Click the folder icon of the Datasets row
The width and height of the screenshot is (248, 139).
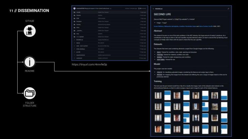tap(75, 16)
